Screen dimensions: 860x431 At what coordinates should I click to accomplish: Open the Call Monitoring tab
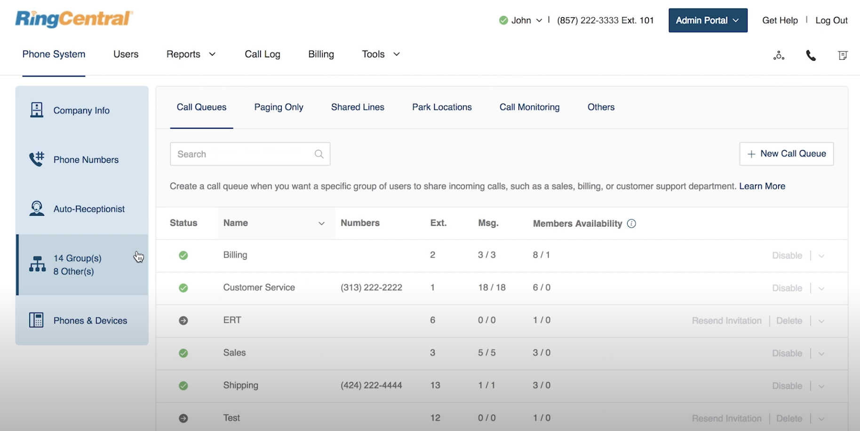click(x=529, y=107)
